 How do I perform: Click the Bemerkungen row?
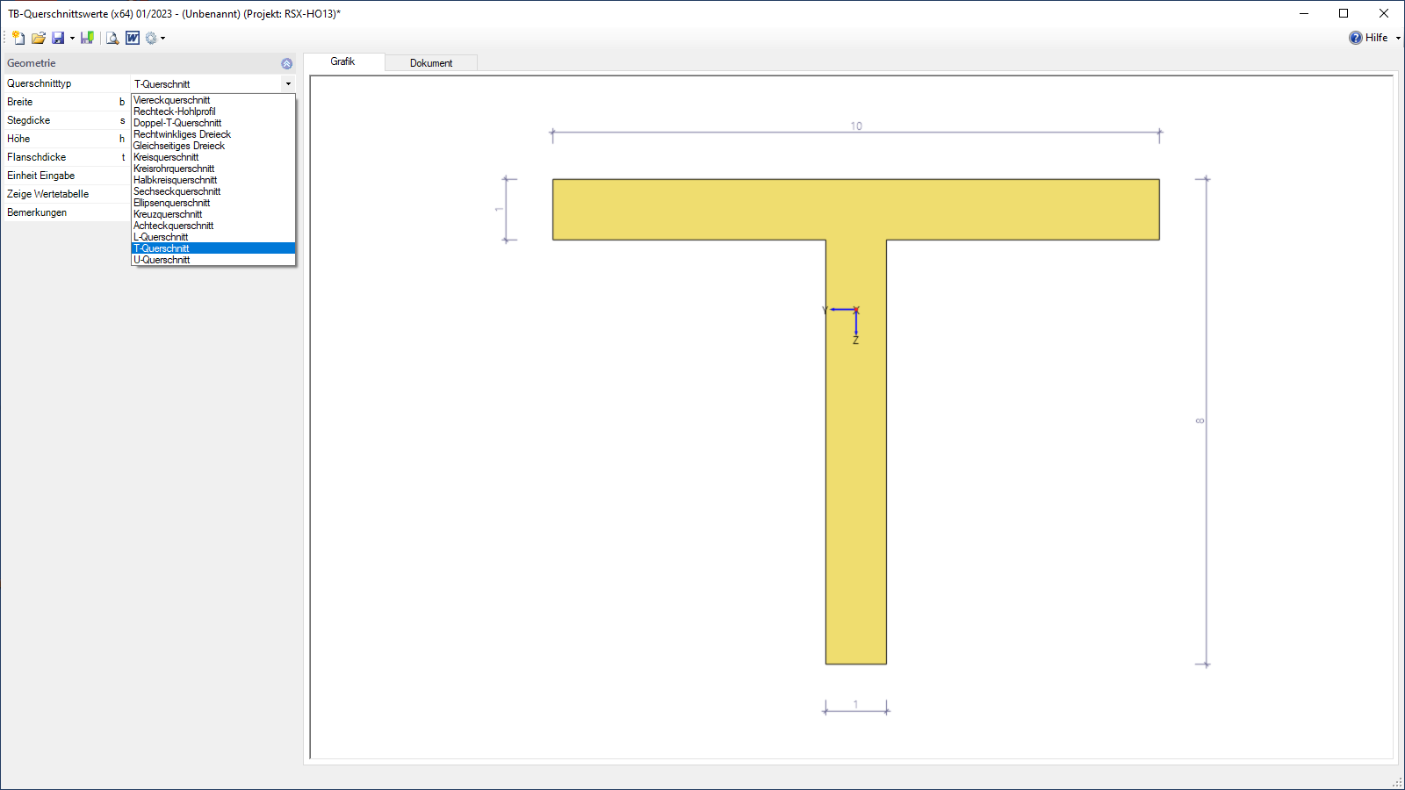click(66, 212)
